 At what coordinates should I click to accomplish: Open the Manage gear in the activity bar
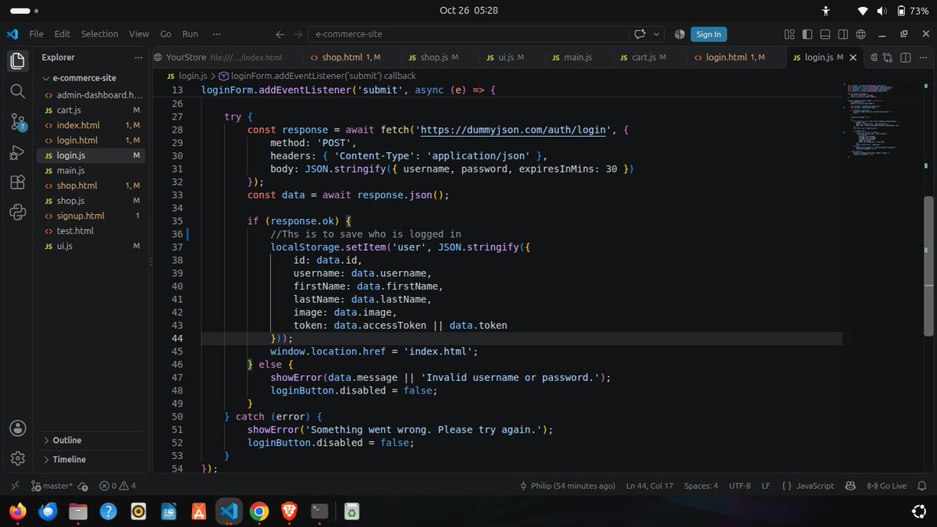18,459
